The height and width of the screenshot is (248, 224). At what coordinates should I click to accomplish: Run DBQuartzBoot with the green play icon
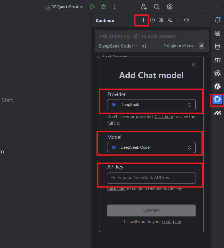[x=92, y=7]
